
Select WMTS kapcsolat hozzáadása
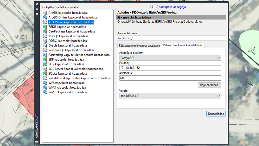click(68, 92)
